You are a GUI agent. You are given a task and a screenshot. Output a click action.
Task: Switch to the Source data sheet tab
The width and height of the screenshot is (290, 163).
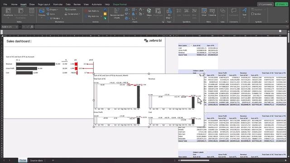click(36, 160)
